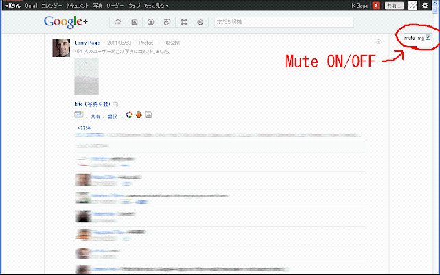This screenshot has width=440, height=275.
Task: Click the Google+ logo
Action: click(x=66, y=22)
